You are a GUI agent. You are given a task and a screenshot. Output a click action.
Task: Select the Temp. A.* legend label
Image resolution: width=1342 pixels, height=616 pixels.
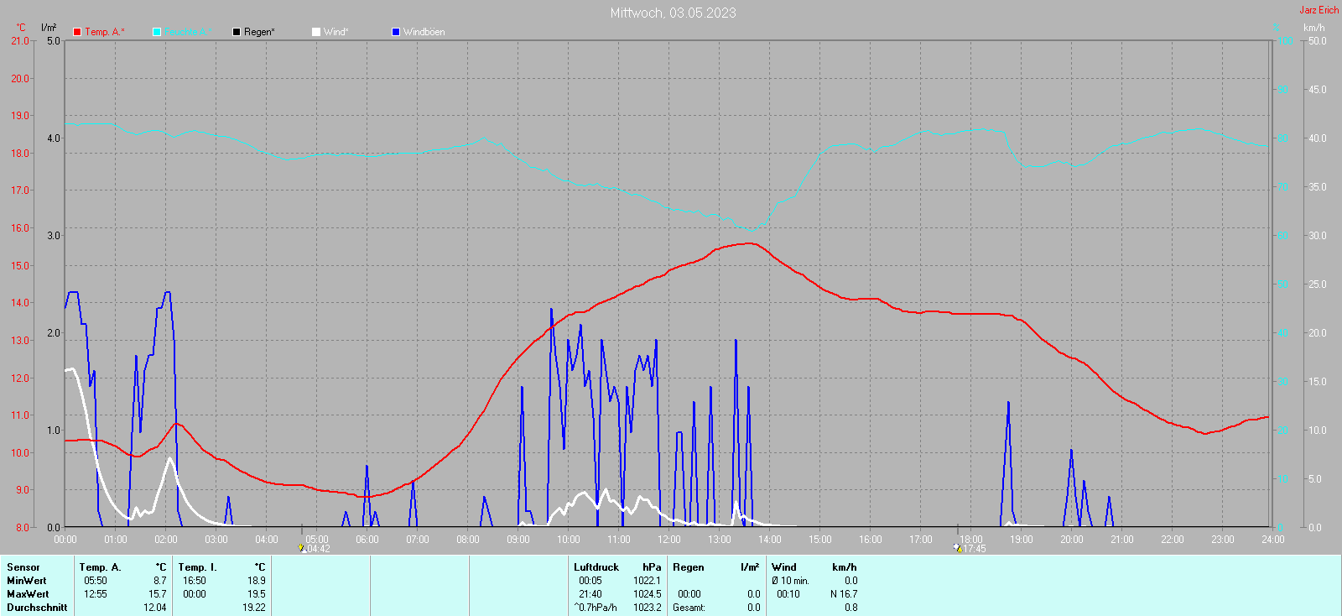(x=105, y=32)
